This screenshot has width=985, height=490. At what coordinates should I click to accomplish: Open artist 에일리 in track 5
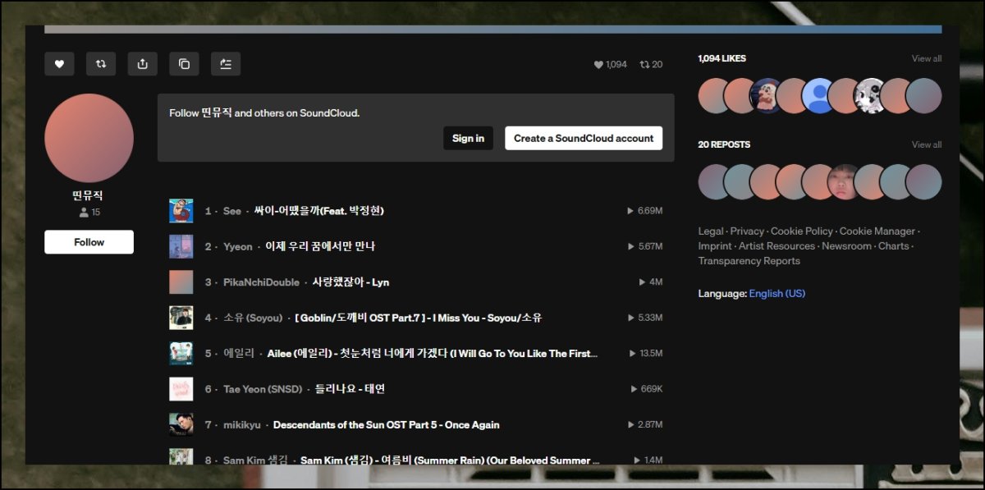point(240,354)
